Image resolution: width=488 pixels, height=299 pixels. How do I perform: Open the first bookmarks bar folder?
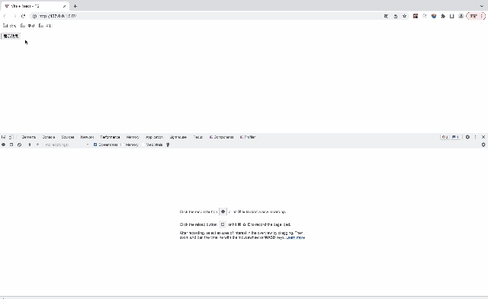pyautogui.click(x=9, y=26)
